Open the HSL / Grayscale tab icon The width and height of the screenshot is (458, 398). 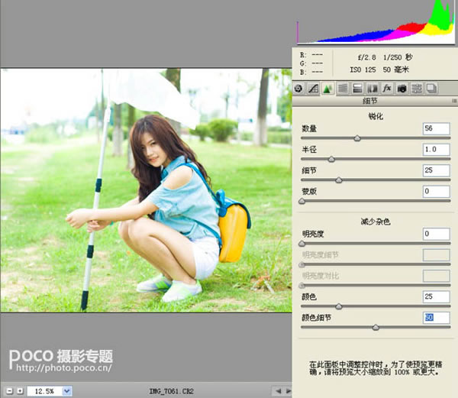(x=343, y=89)
